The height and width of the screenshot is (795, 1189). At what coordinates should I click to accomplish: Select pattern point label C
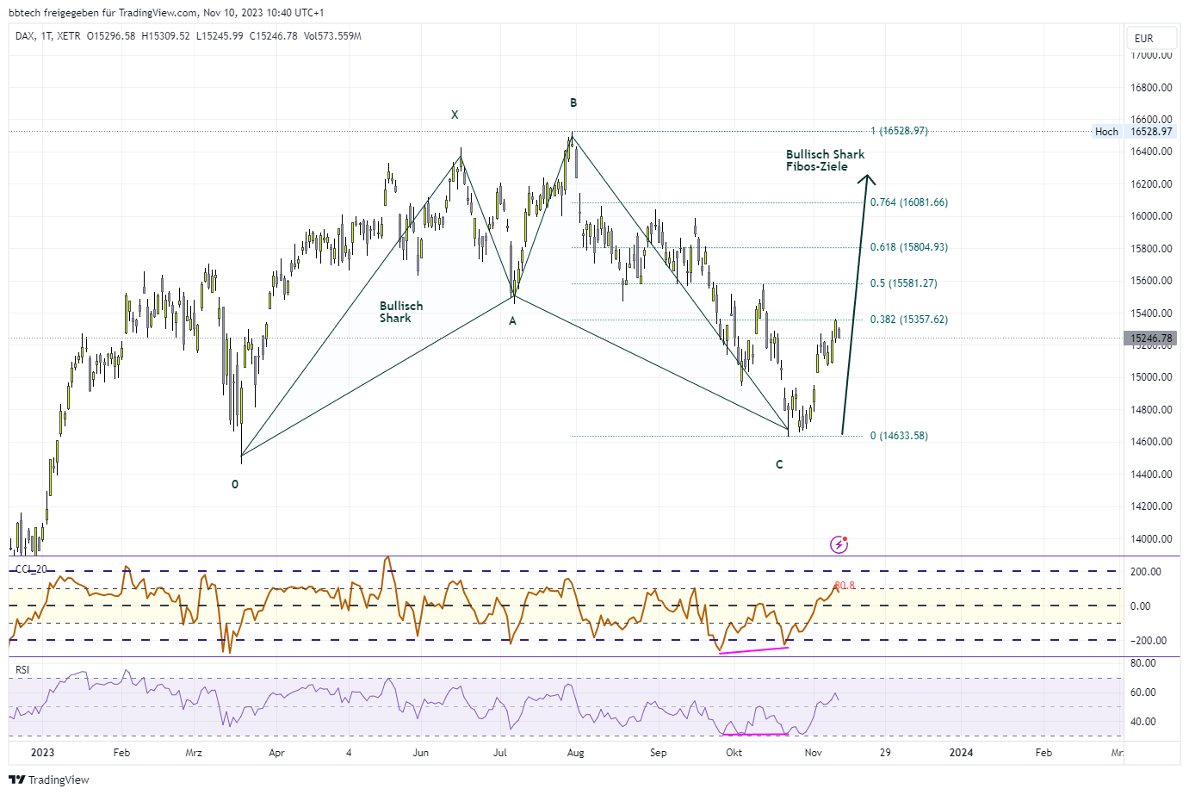coord(779,464)
